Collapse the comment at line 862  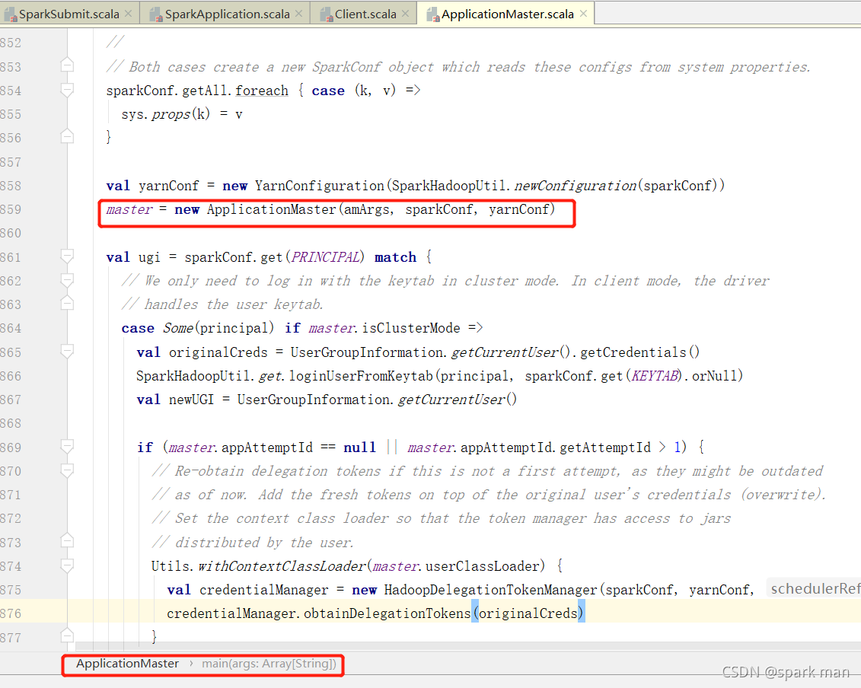[67, 280]
